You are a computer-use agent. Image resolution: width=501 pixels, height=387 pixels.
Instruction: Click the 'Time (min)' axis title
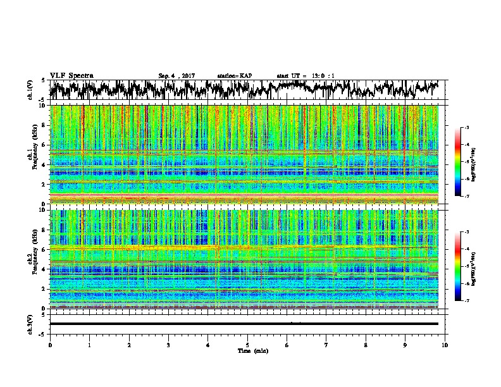(253, 351)
